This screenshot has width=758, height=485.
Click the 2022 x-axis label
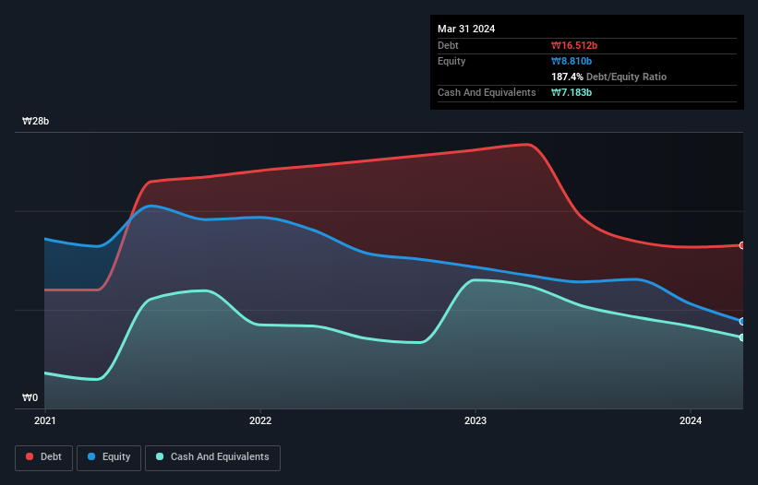[260, 420]
